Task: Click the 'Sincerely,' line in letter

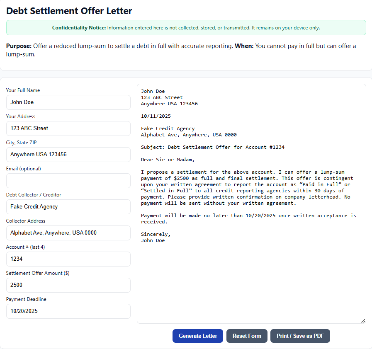Action: [x=156, y=234]
